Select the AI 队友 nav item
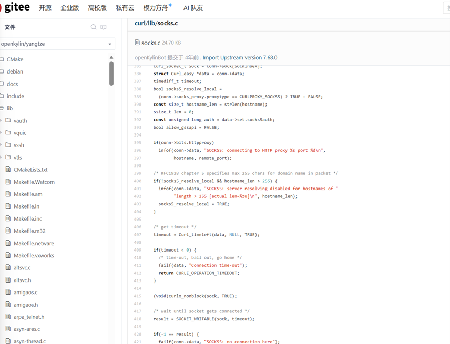This screenshot has height=344, width=450. [193, 8]
